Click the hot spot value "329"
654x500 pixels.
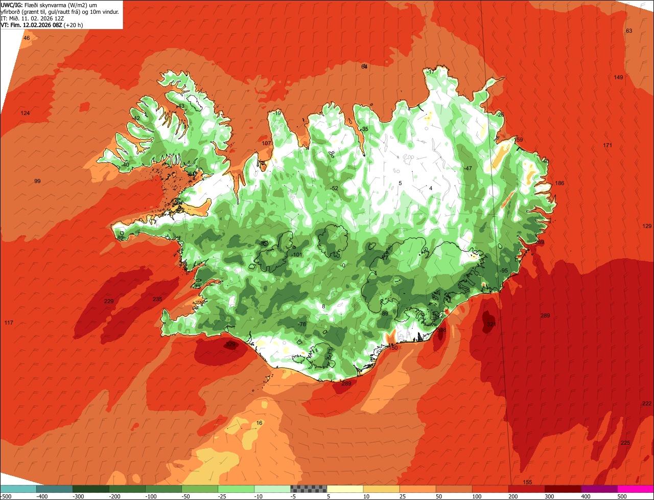(x=231, y=345)
